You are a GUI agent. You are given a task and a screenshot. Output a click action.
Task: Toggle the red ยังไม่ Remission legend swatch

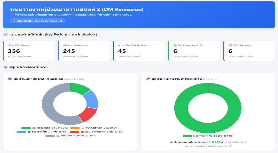[75, 132]
